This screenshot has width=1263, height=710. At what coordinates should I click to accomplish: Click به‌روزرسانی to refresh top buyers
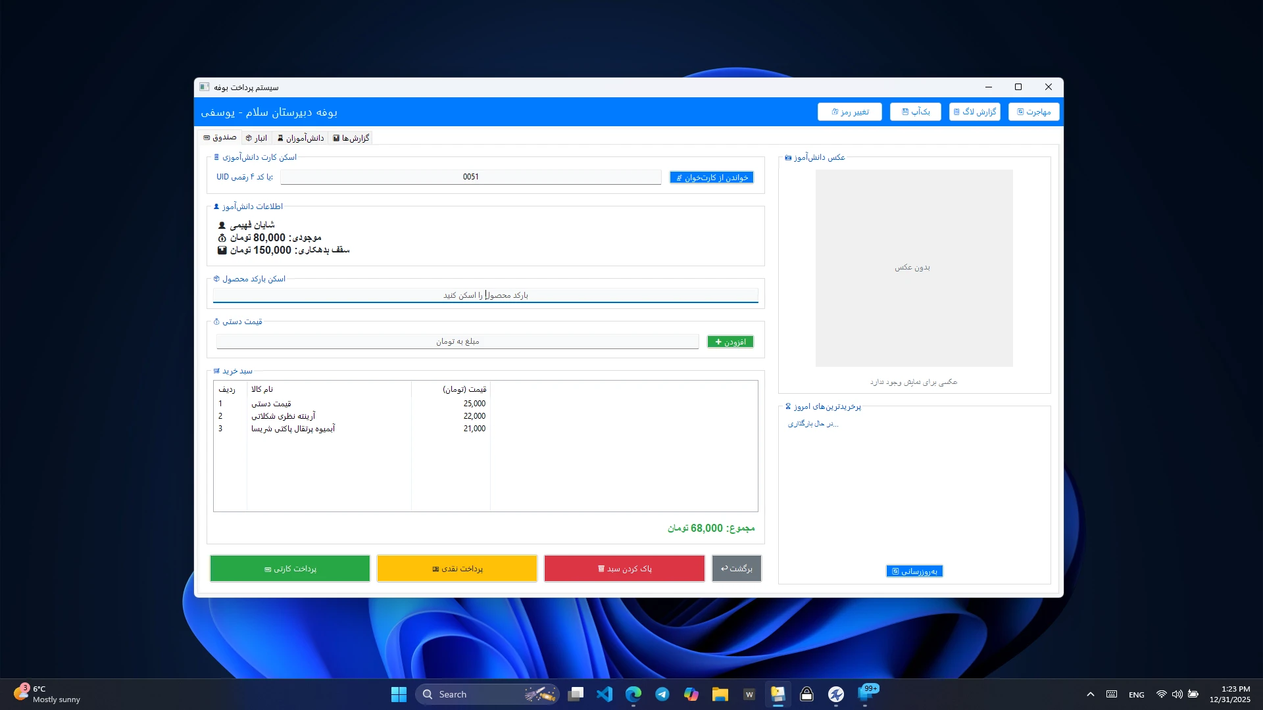tap(914, 571)
